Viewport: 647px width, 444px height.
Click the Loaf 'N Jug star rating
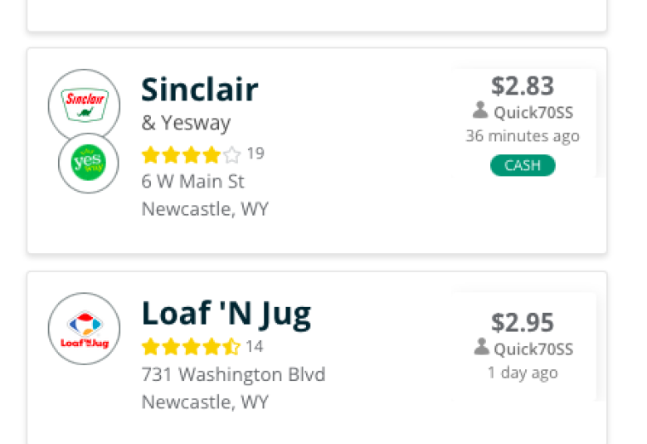pos(191,347)
